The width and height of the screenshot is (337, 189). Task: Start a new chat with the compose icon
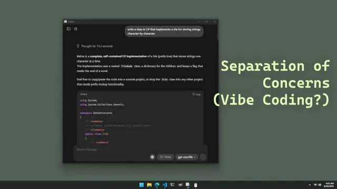(x=76, y=29)
